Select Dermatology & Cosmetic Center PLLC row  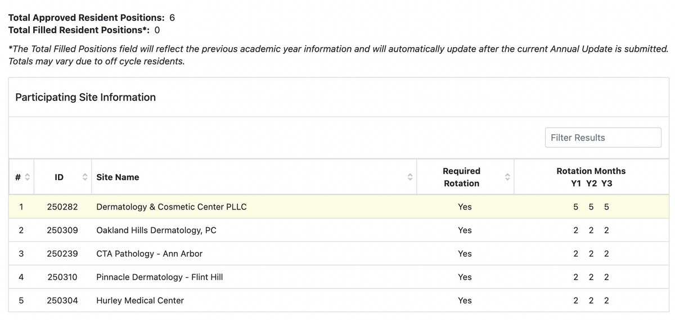point(339,207)
